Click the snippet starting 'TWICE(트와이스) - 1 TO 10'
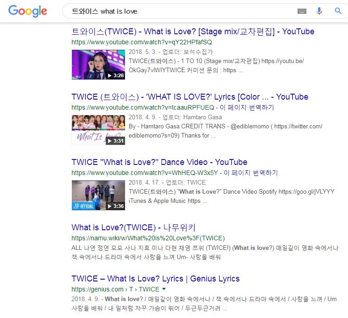The image size is (348, 318). pyautogui.click(x=216, y=65)
